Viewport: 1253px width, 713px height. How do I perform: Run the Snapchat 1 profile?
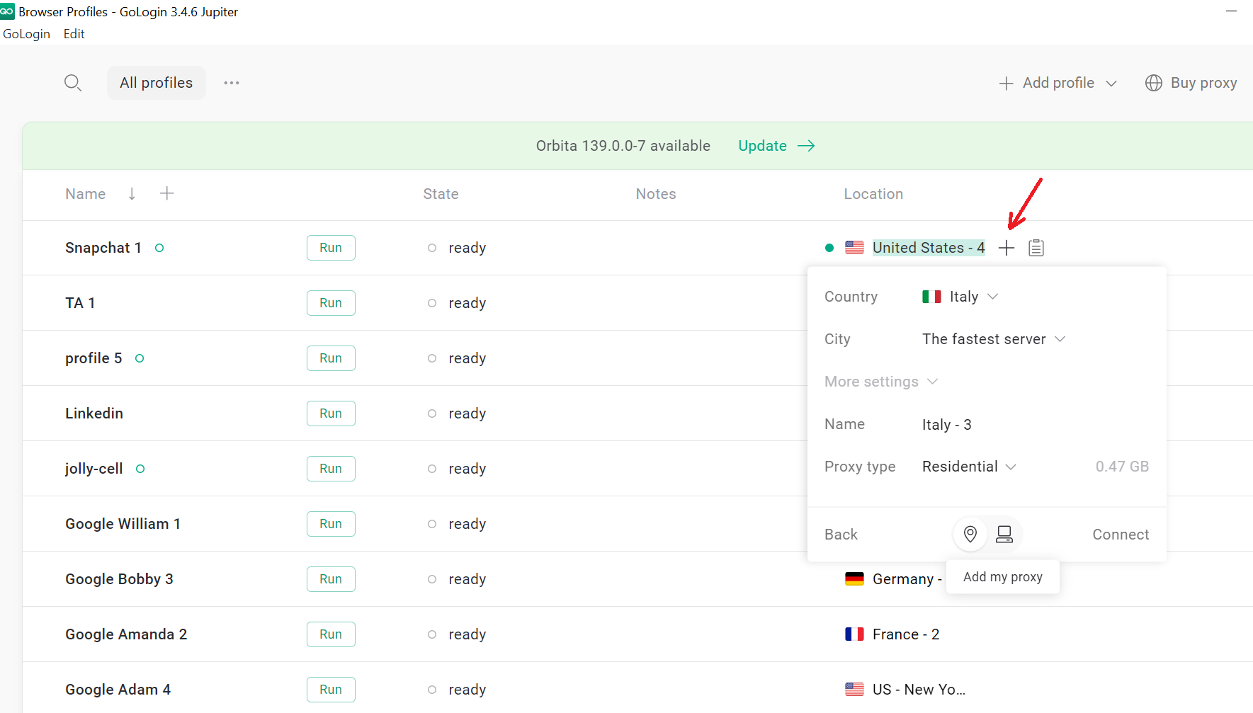(x=331, y=248)
